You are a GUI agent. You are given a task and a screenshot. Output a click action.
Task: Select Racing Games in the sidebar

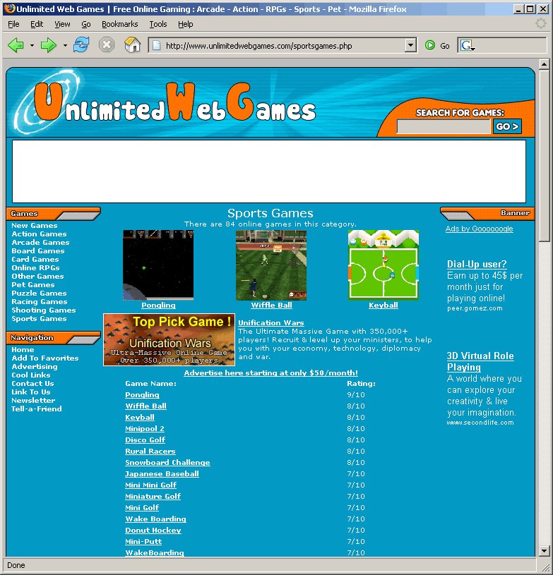[40, 302]
